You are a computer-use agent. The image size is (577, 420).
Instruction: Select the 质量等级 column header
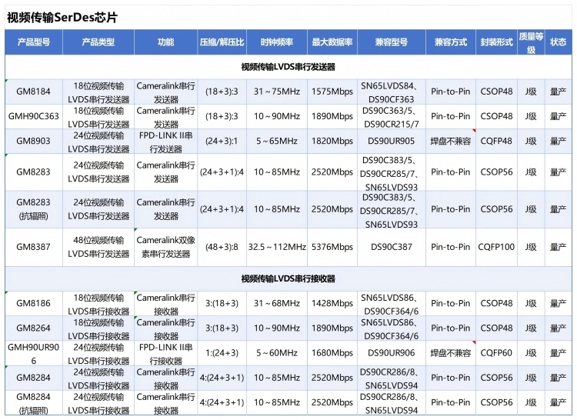(531, 42)
